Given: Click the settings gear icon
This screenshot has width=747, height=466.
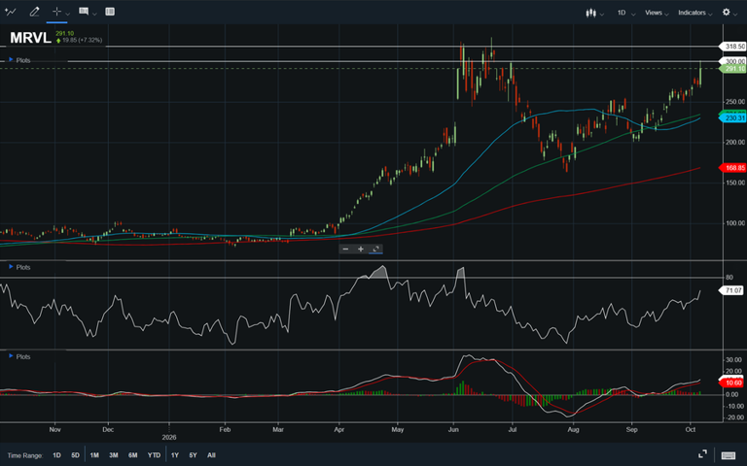Looking at the screenshot, I should pos(726,13).
